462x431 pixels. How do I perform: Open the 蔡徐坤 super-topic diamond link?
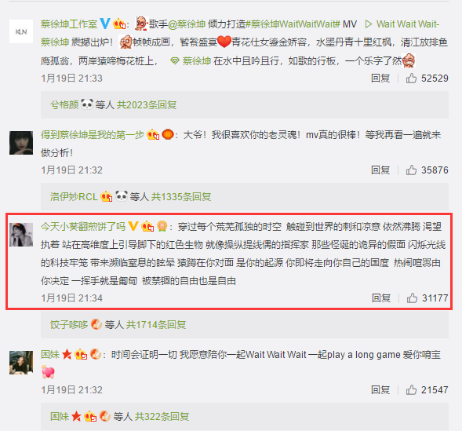point(191,60)
